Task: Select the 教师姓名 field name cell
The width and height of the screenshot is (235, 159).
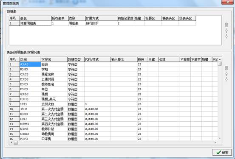Action: [54, 84]
